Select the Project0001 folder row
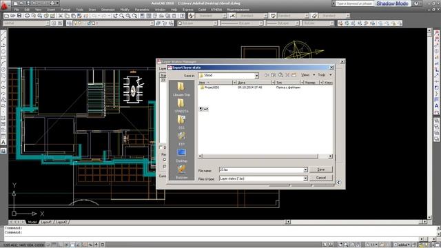 (x=265, y=87)
